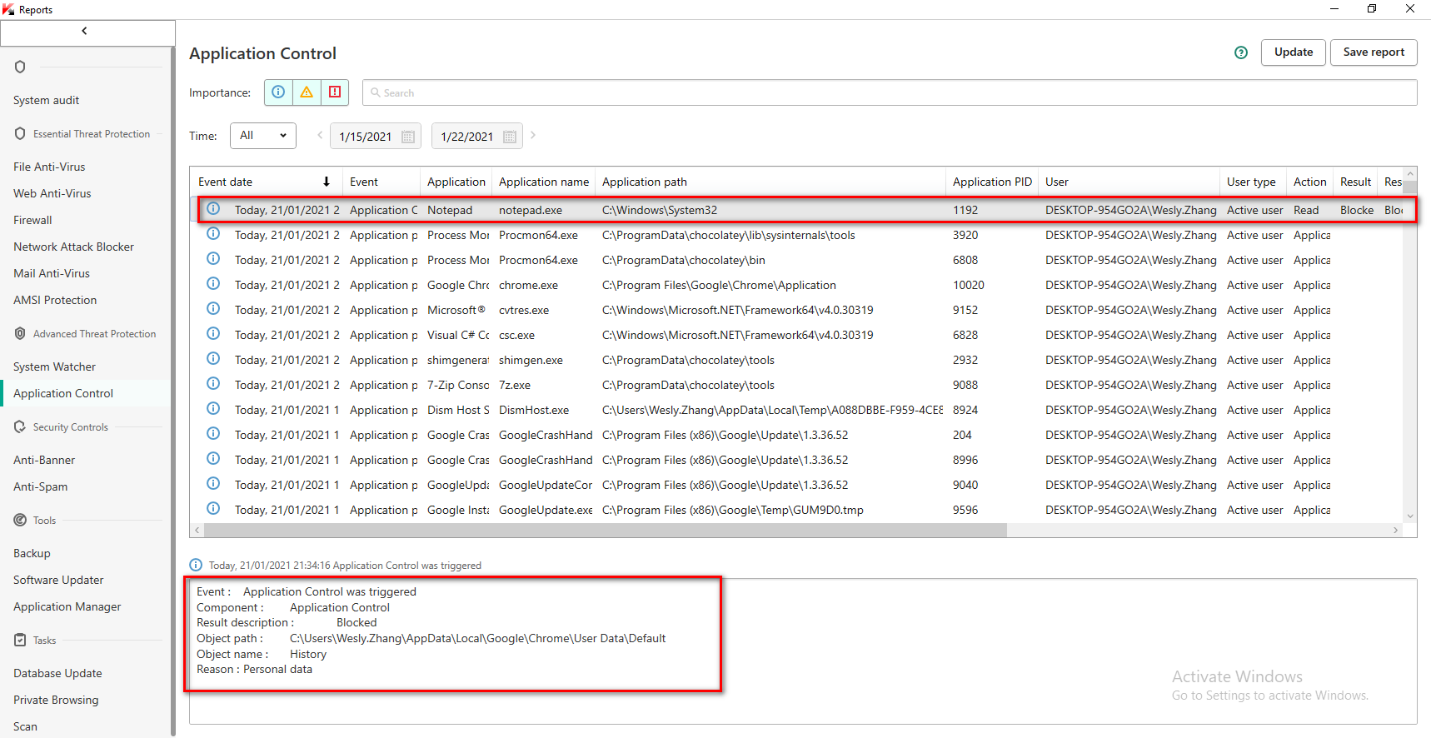Sort by Event date column header
Image resolution: width=1431 pixels, height=738 pixels.
point(225,182)
